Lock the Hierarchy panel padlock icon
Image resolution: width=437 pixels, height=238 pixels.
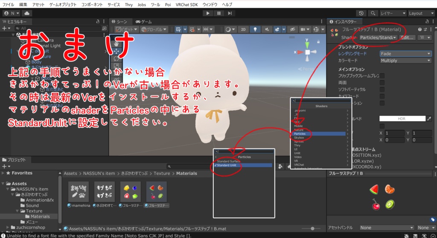98,21
